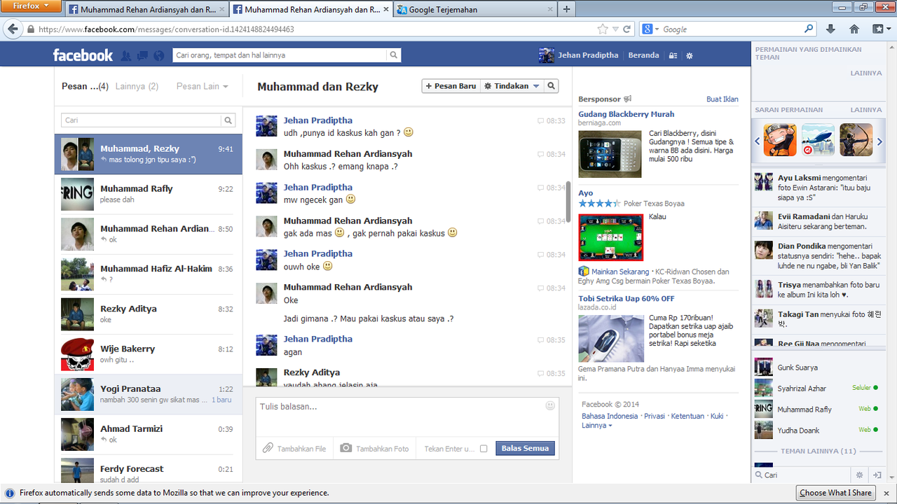897x504 pixels.
Task: Open emoticon picker in reply box
Action: 550,406
